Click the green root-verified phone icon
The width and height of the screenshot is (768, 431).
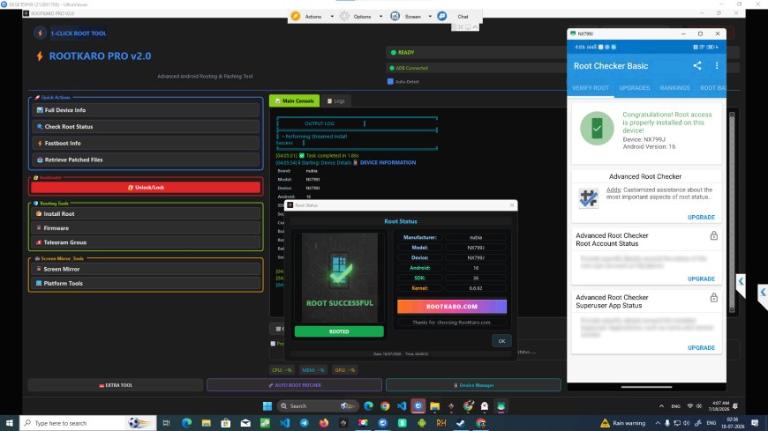(x=597, y=128)
